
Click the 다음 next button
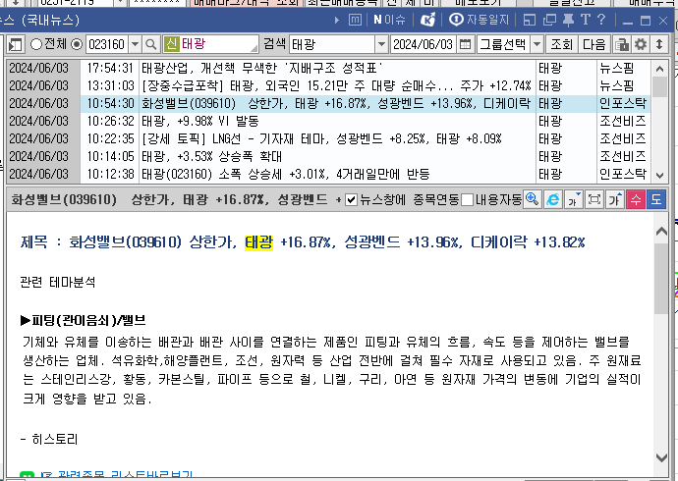point(594,44)
